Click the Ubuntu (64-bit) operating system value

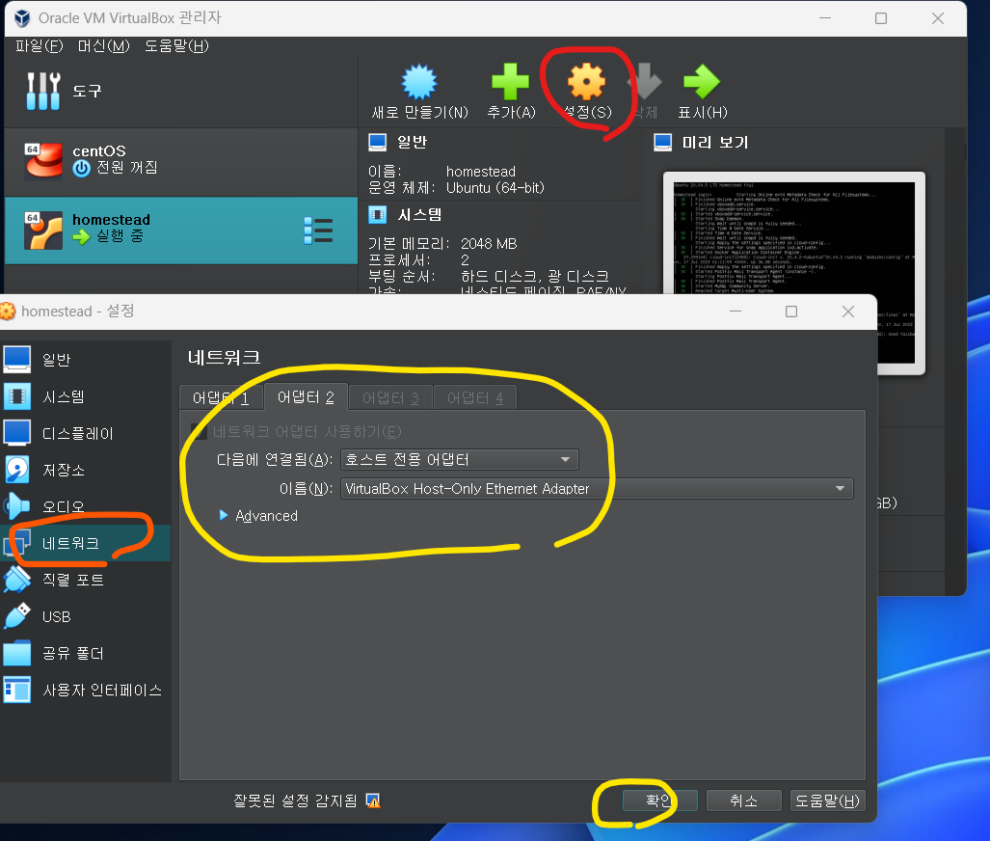click(x=495, y=188)
